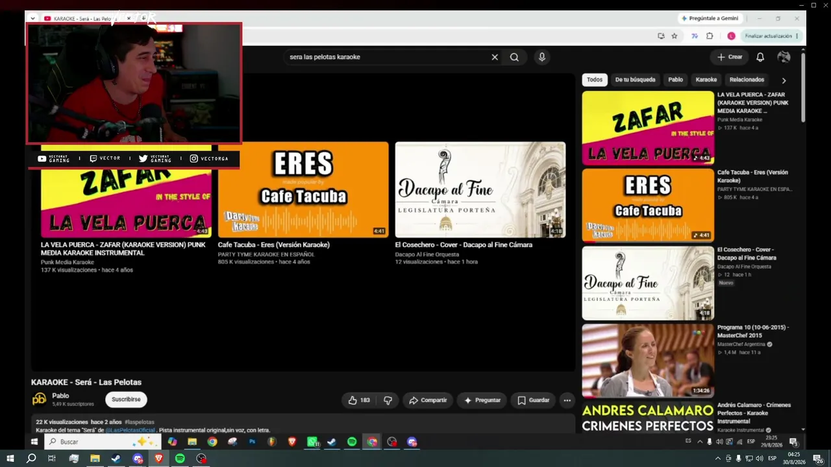Image resolution: width=831 pixels, height=467 pixels.
Task: Open more actions ellipsis beside Guardar
Action: coord(567,400)
